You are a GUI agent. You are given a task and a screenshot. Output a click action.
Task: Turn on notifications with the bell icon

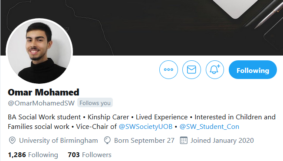(x=215, y=70)
